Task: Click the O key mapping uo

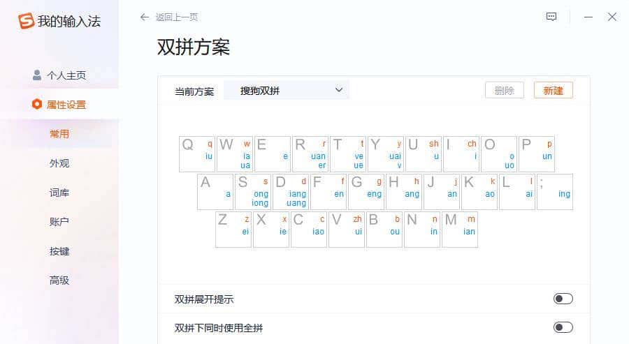Action: click(498, 154)
